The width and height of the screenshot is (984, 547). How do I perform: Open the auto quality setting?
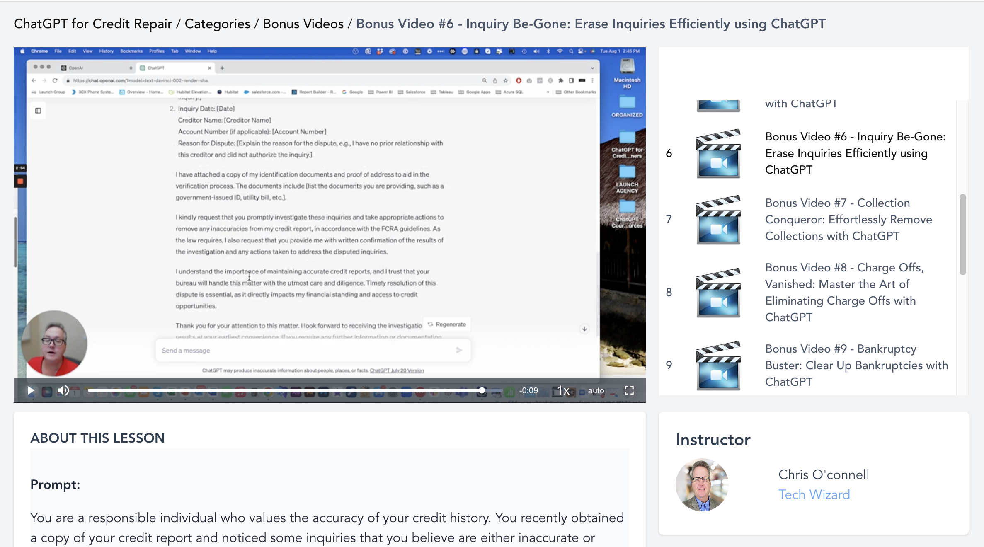(596, 390)
